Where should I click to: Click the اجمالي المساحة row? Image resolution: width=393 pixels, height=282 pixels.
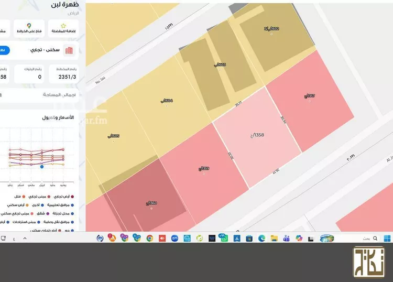click(39, 95)
